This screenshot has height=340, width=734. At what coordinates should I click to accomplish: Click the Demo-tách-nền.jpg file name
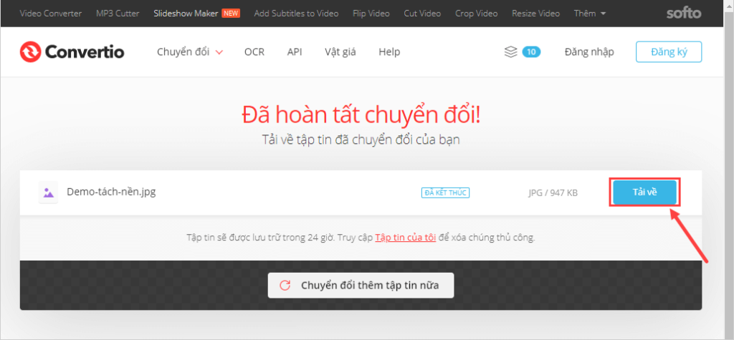111,192
